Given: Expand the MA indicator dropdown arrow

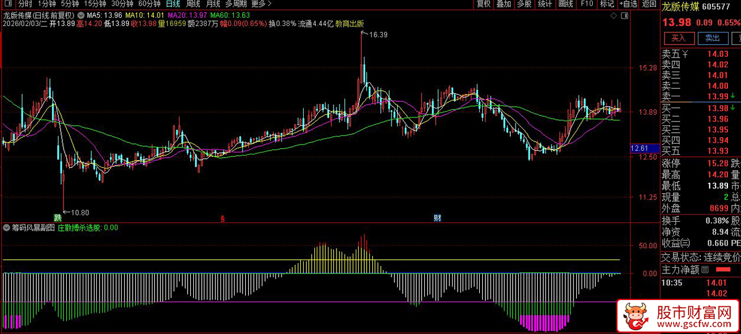Looking at the screenshot, I should pyautogui.click(x=81, y=14).
